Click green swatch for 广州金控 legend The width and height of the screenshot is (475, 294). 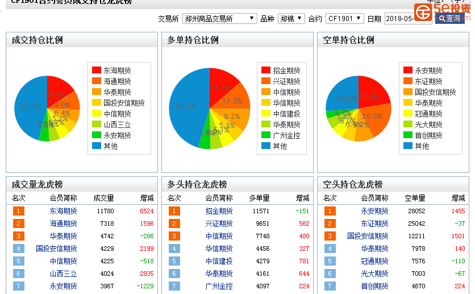tap(266, 135)
